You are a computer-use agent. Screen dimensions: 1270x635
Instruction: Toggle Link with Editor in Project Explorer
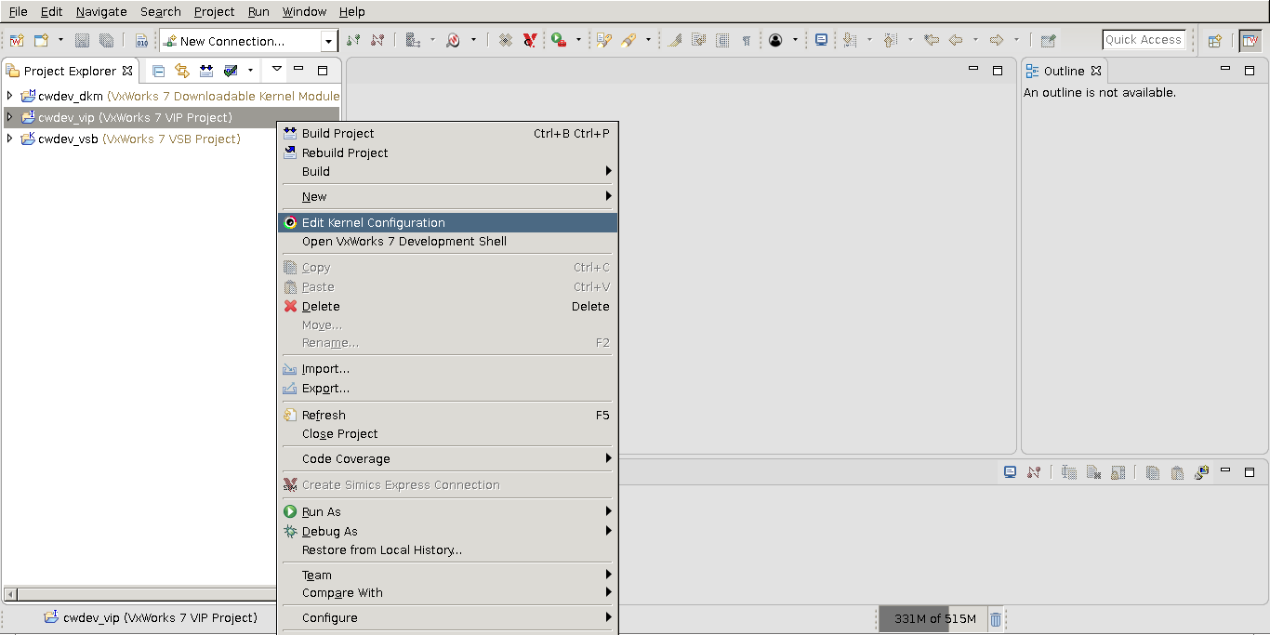point(182,71)
